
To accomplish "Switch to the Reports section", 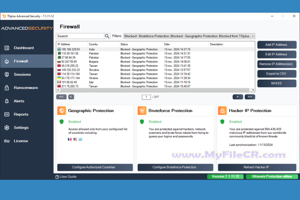I will pyautogui.click(x=27, y=114).
